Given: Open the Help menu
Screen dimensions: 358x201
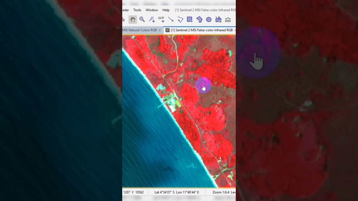Looking at the screenshot, I should pos(166,10).
